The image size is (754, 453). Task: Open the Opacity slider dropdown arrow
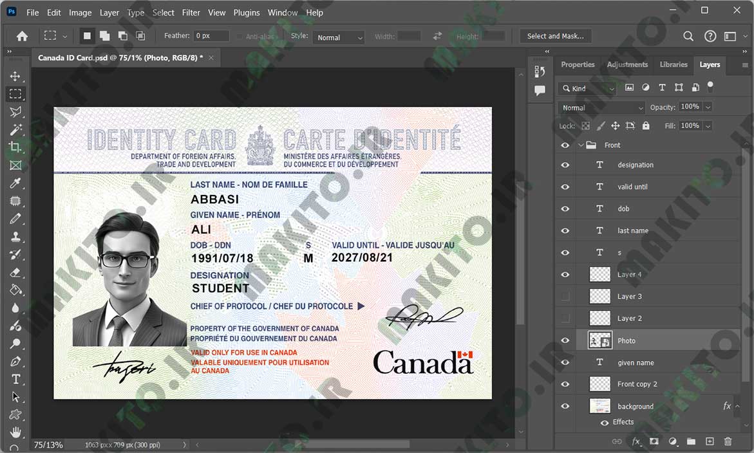point(708,107)
